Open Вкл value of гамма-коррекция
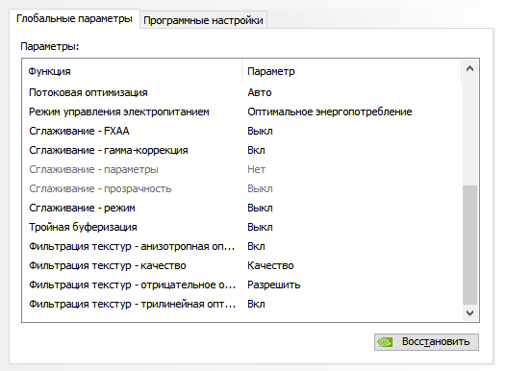Viewport: 506px width, 371px height. pos(256,150)
